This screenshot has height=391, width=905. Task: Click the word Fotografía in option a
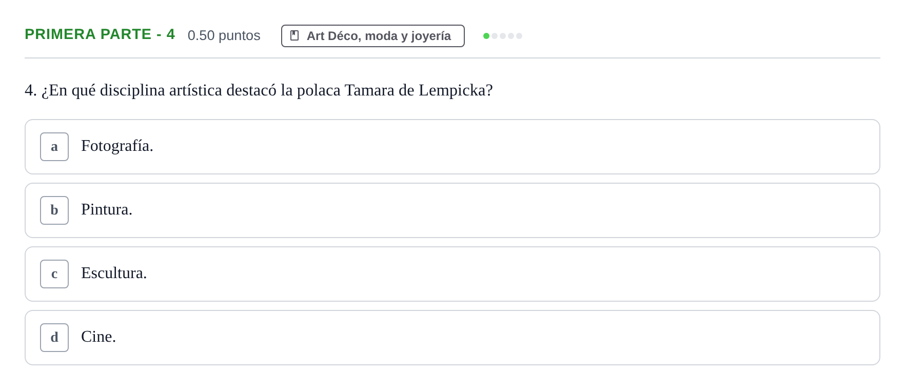pos(117,146)
